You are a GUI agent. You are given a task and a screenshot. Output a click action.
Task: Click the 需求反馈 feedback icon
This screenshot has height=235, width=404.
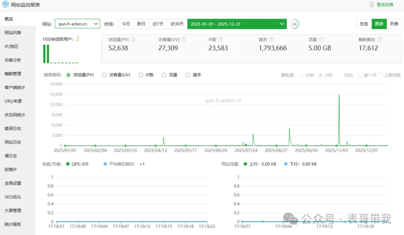(x=371, y=5)
